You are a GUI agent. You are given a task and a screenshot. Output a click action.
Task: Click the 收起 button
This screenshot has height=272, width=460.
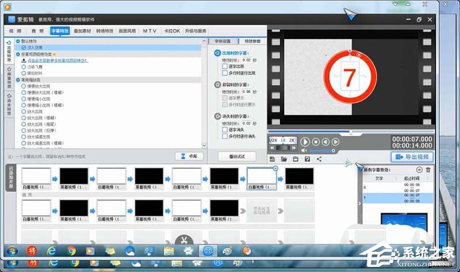189,156
